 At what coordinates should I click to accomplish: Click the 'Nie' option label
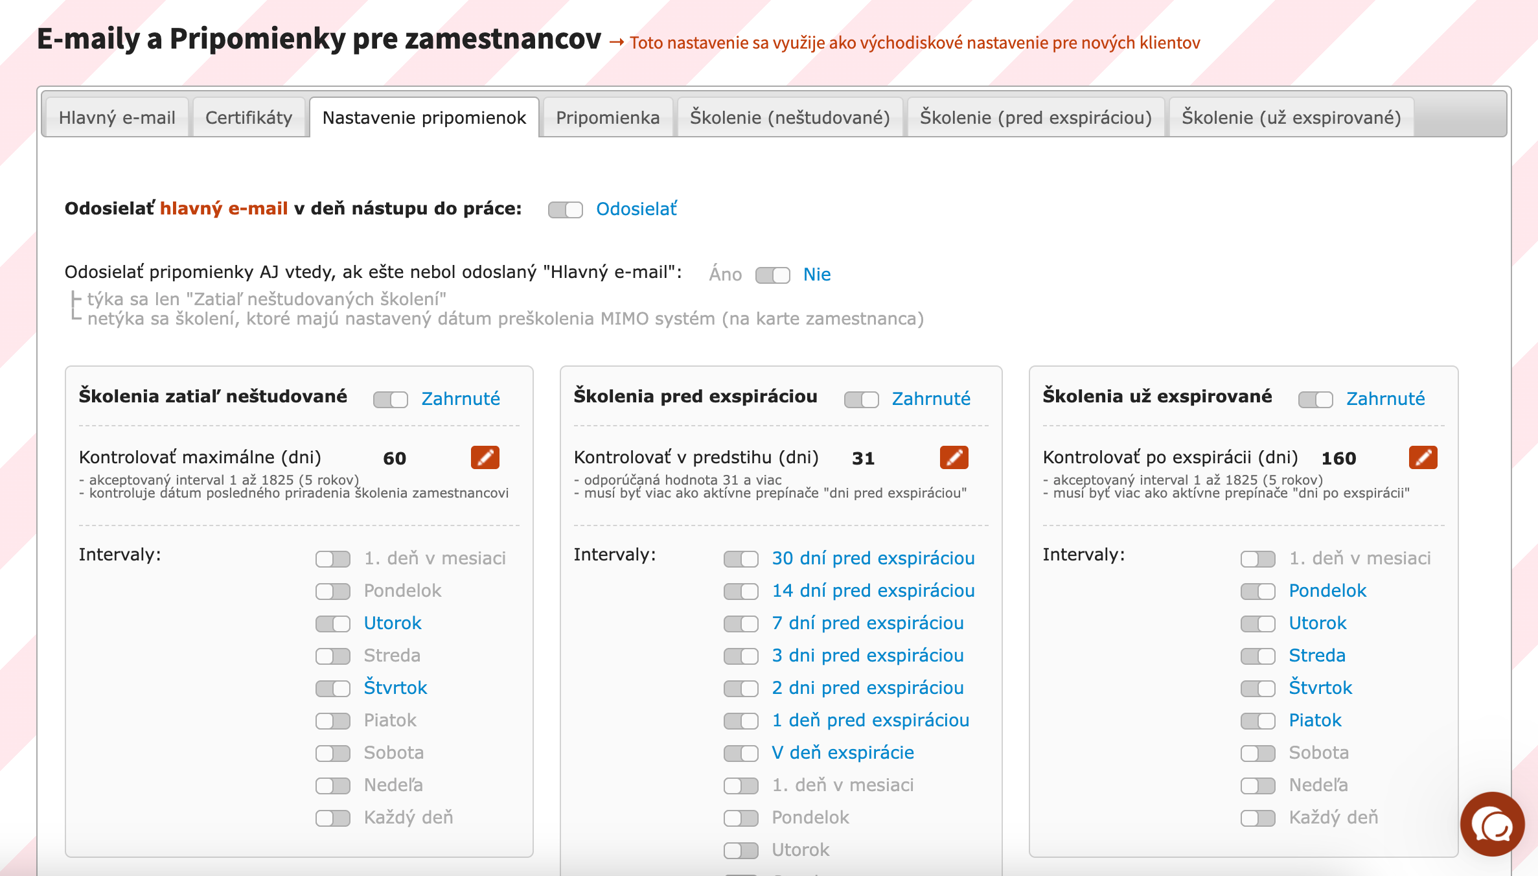coord(817,275)
